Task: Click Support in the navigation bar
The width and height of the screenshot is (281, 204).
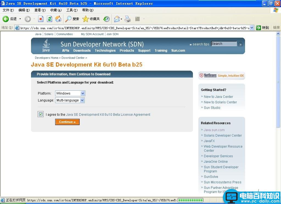Action: coord(144,51)
